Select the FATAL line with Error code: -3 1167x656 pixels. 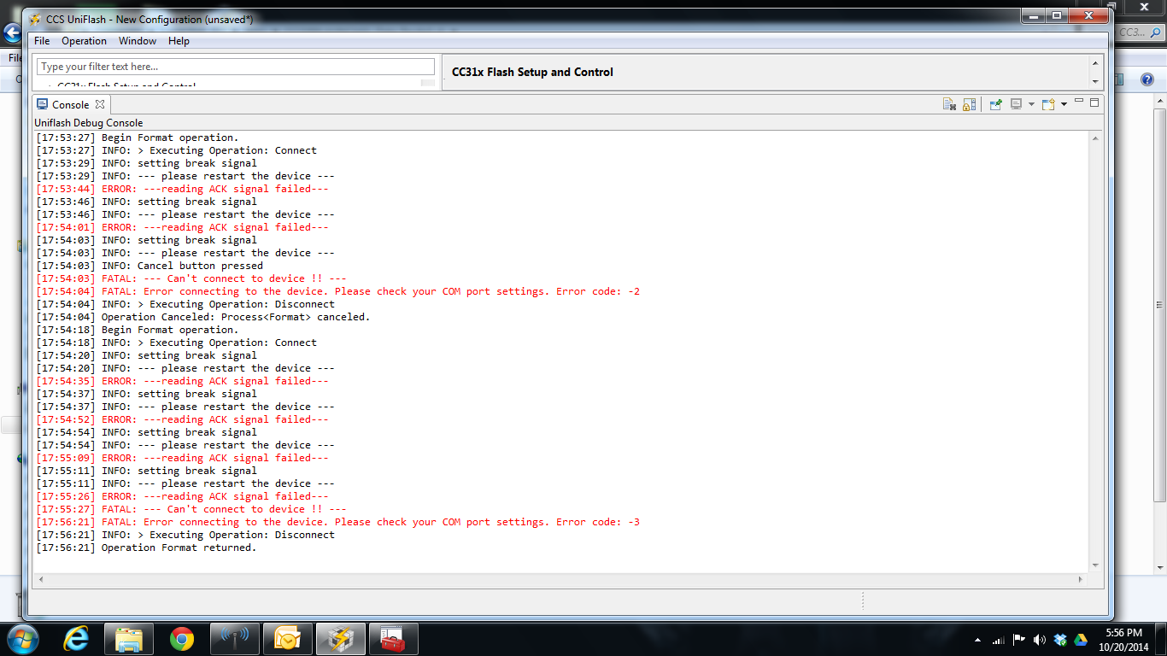click(x=338, y=522)
